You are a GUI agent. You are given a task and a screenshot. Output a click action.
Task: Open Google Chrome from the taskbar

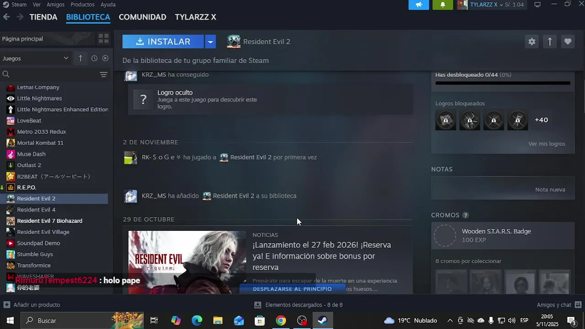[281, 320]
